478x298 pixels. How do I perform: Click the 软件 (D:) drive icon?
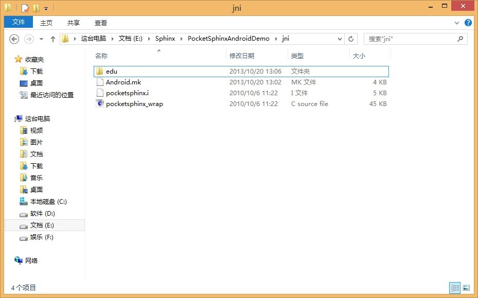(24, 214)
